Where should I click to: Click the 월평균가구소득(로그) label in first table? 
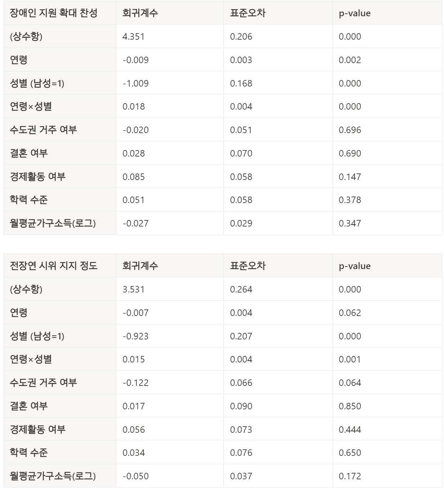click(60, 223)
